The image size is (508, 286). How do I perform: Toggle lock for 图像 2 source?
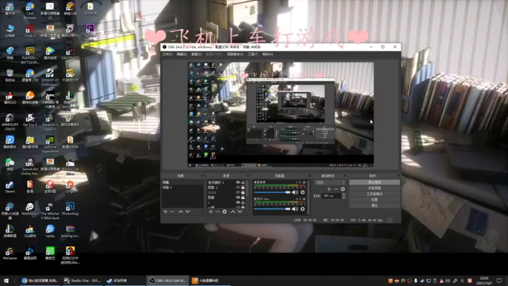(243, 187)
